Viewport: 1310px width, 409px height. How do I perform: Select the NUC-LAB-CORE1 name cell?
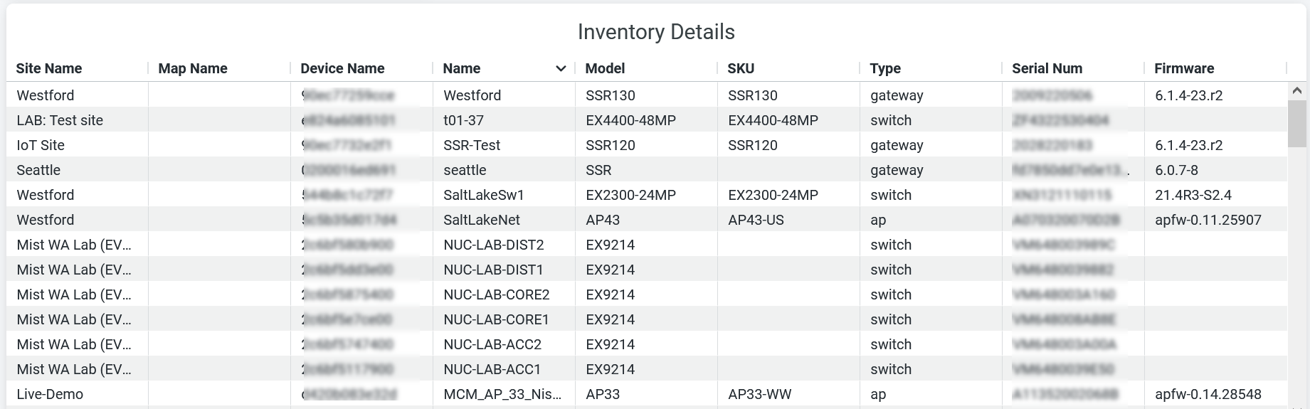point(496,319)
